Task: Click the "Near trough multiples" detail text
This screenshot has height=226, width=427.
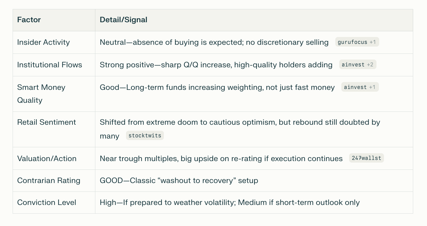Action: tap(221, 158)
